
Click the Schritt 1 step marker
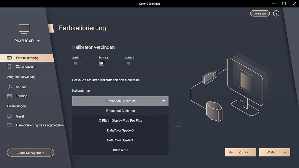point(75,63)
